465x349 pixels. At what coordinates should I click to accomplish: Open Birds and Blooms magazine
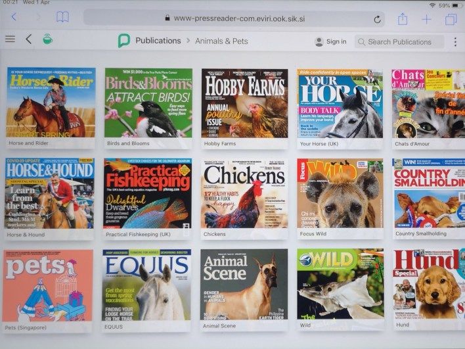pos(148,103)
